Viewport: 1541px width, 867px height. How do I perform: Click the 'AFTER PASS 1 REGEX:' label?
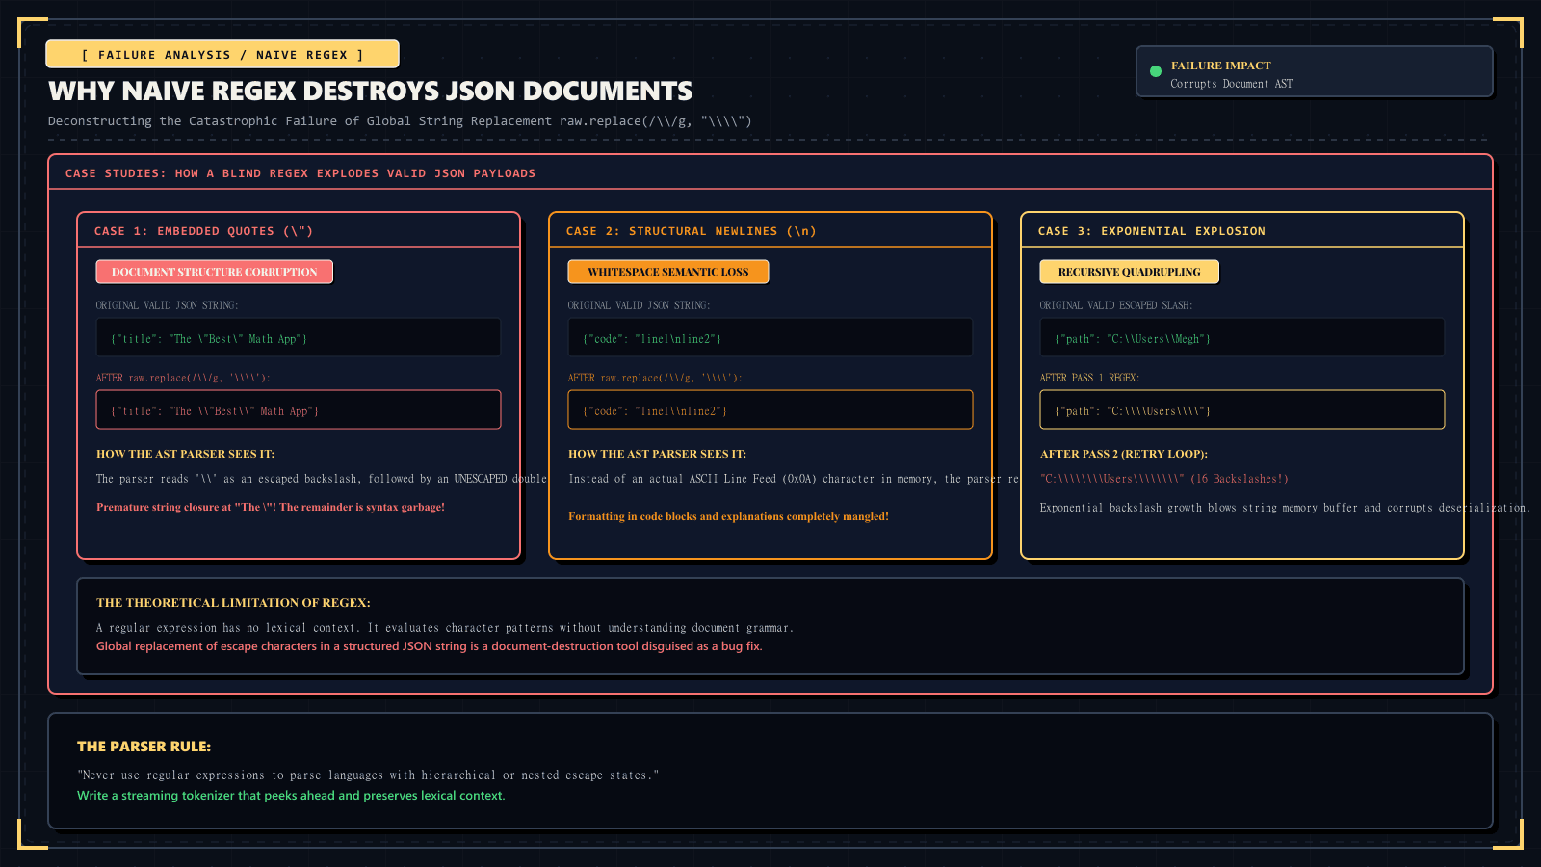1089,378
